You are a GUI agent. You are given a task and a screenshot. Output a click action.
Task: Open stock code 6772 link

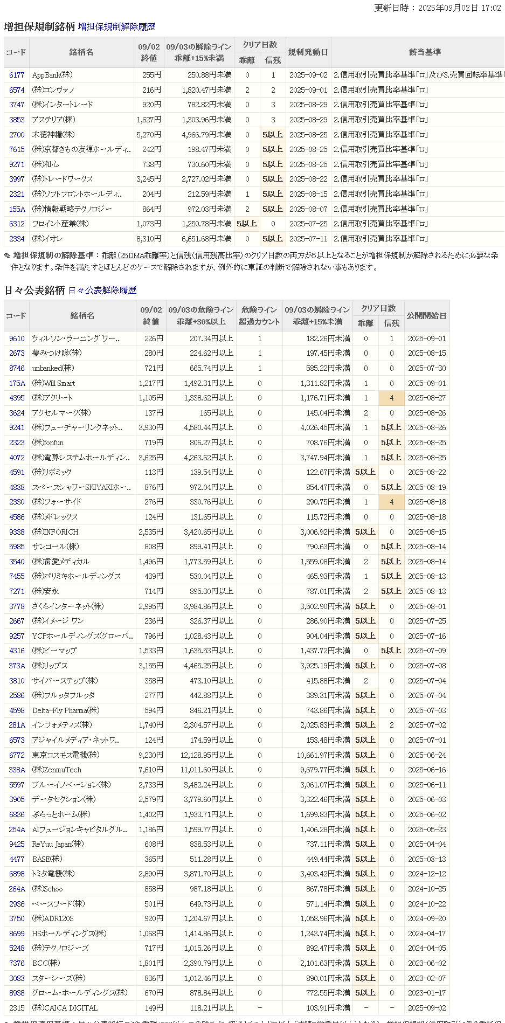click(x=17, y=755)
